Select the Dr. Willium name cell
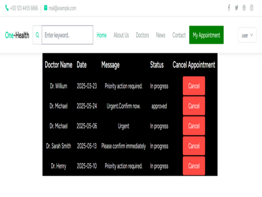Image resolution: width=262 pixels, height=197 pixels. 58,86
